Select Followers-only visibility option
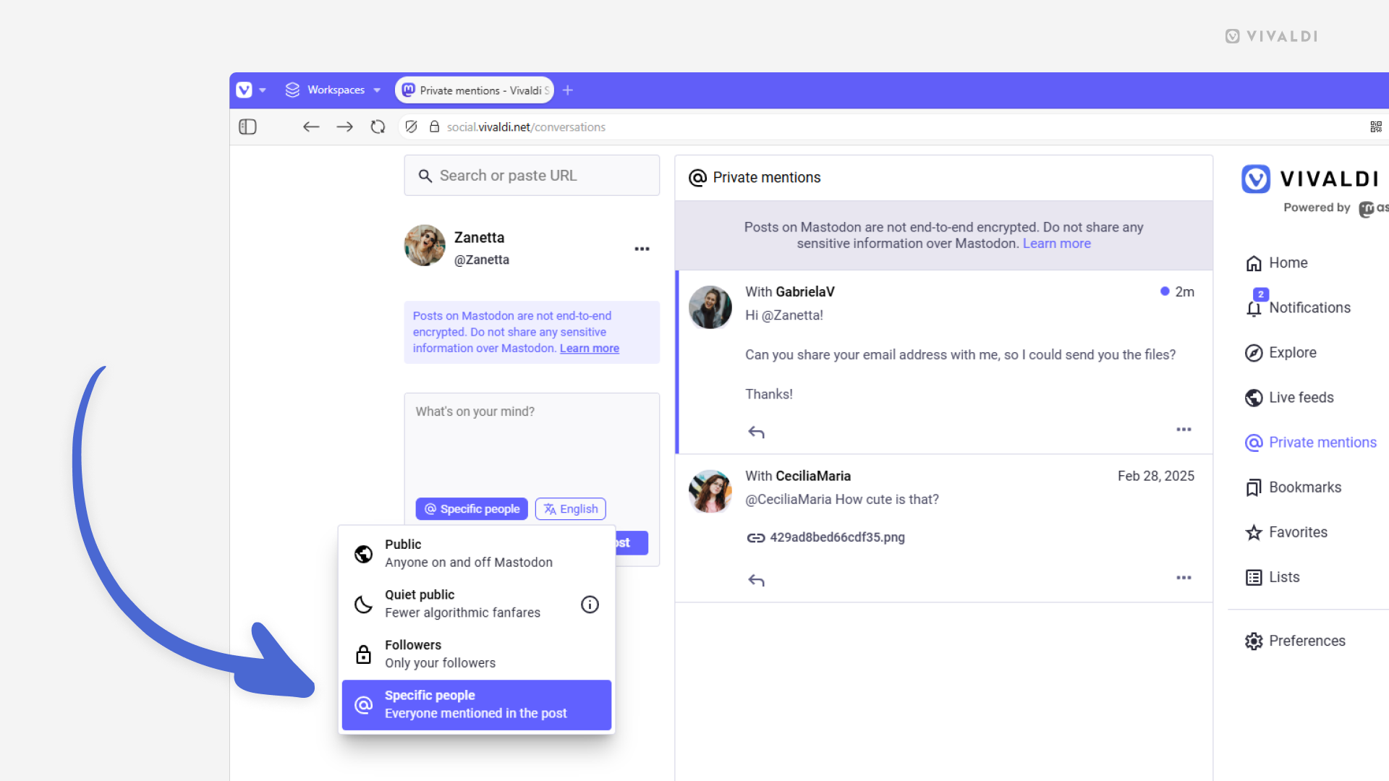The height and width of the screenshot is (781, 1389). point(477,654)
